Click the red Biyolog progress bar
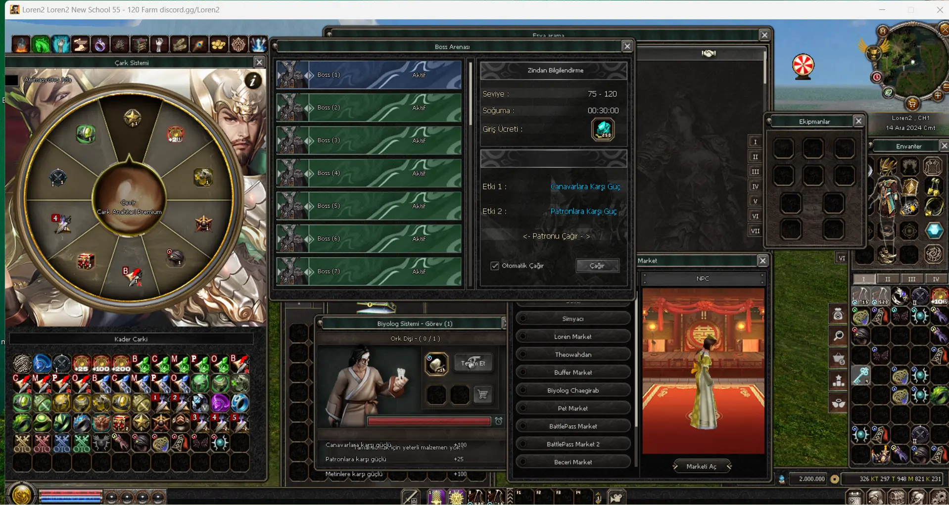Viewport: 949px width, 505px height. [428, 421]
